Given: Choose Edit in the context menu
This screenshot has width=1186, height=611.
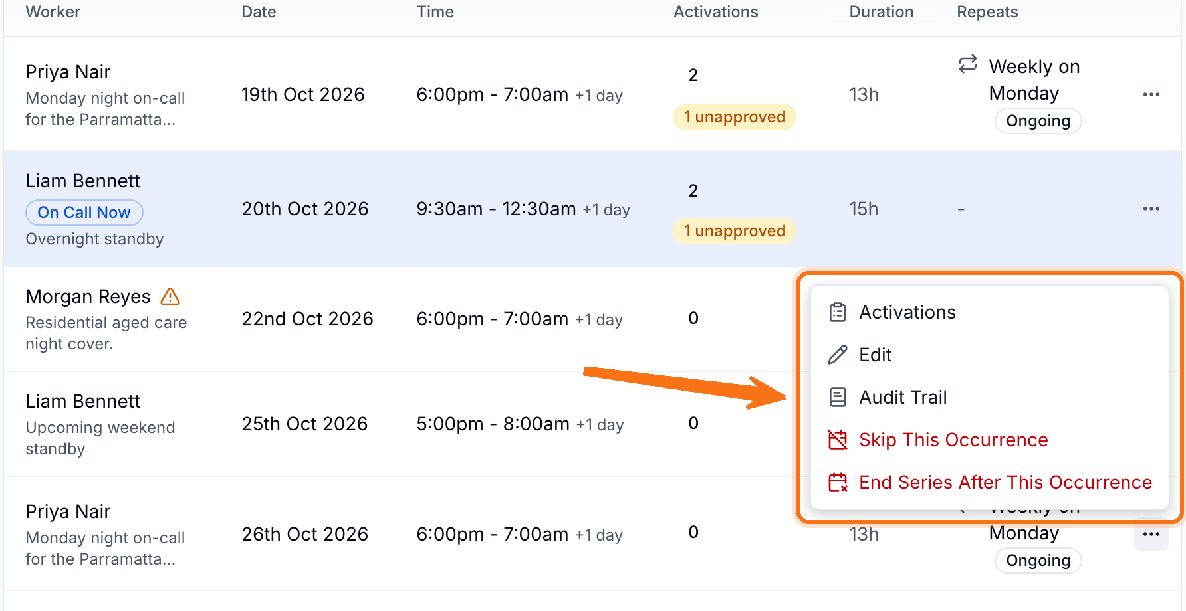Looking at the screenshot, I should click(990, 355).
